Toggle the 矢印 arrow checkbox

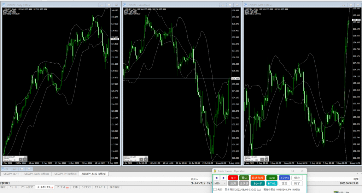[x=215, y=189]
